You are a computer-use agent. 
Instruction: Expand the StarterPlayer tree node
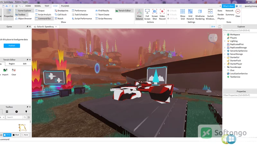(x=225, y=64)
